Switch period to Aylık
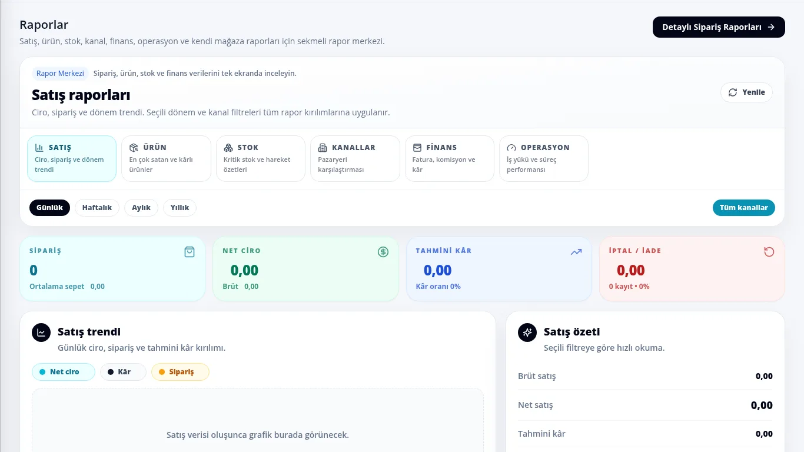Screen dimensions: 804x452 (141, 208)
